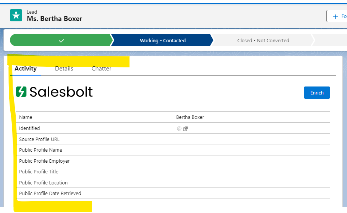The image size is (347, 213).
Task: Click the Public Profile Name label
Action: (41, 150)
